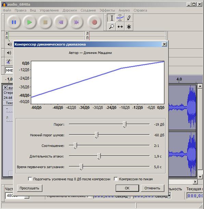Click the vertical scrollbar up arrow
Viewport: 204px width, 209px height.
200,87
